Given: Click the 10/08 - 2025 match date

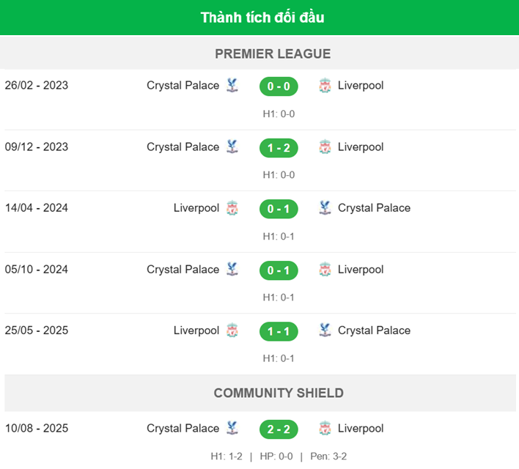Looking at the screenshot, I should (37, 429).
